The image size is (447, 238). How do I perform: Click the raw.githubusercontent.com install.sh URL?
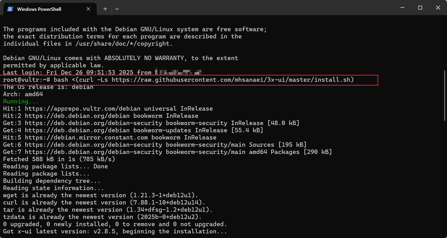[231, 80]
